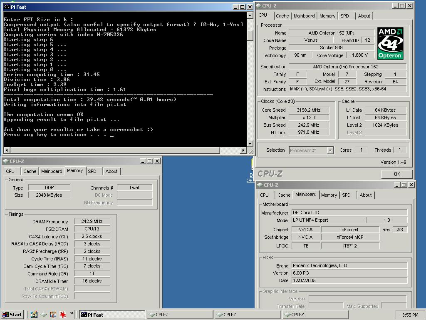Click Mainboard tab in Memory CPU-Z window
Viewport: 426px width, 320px height.
pos(52,171)
